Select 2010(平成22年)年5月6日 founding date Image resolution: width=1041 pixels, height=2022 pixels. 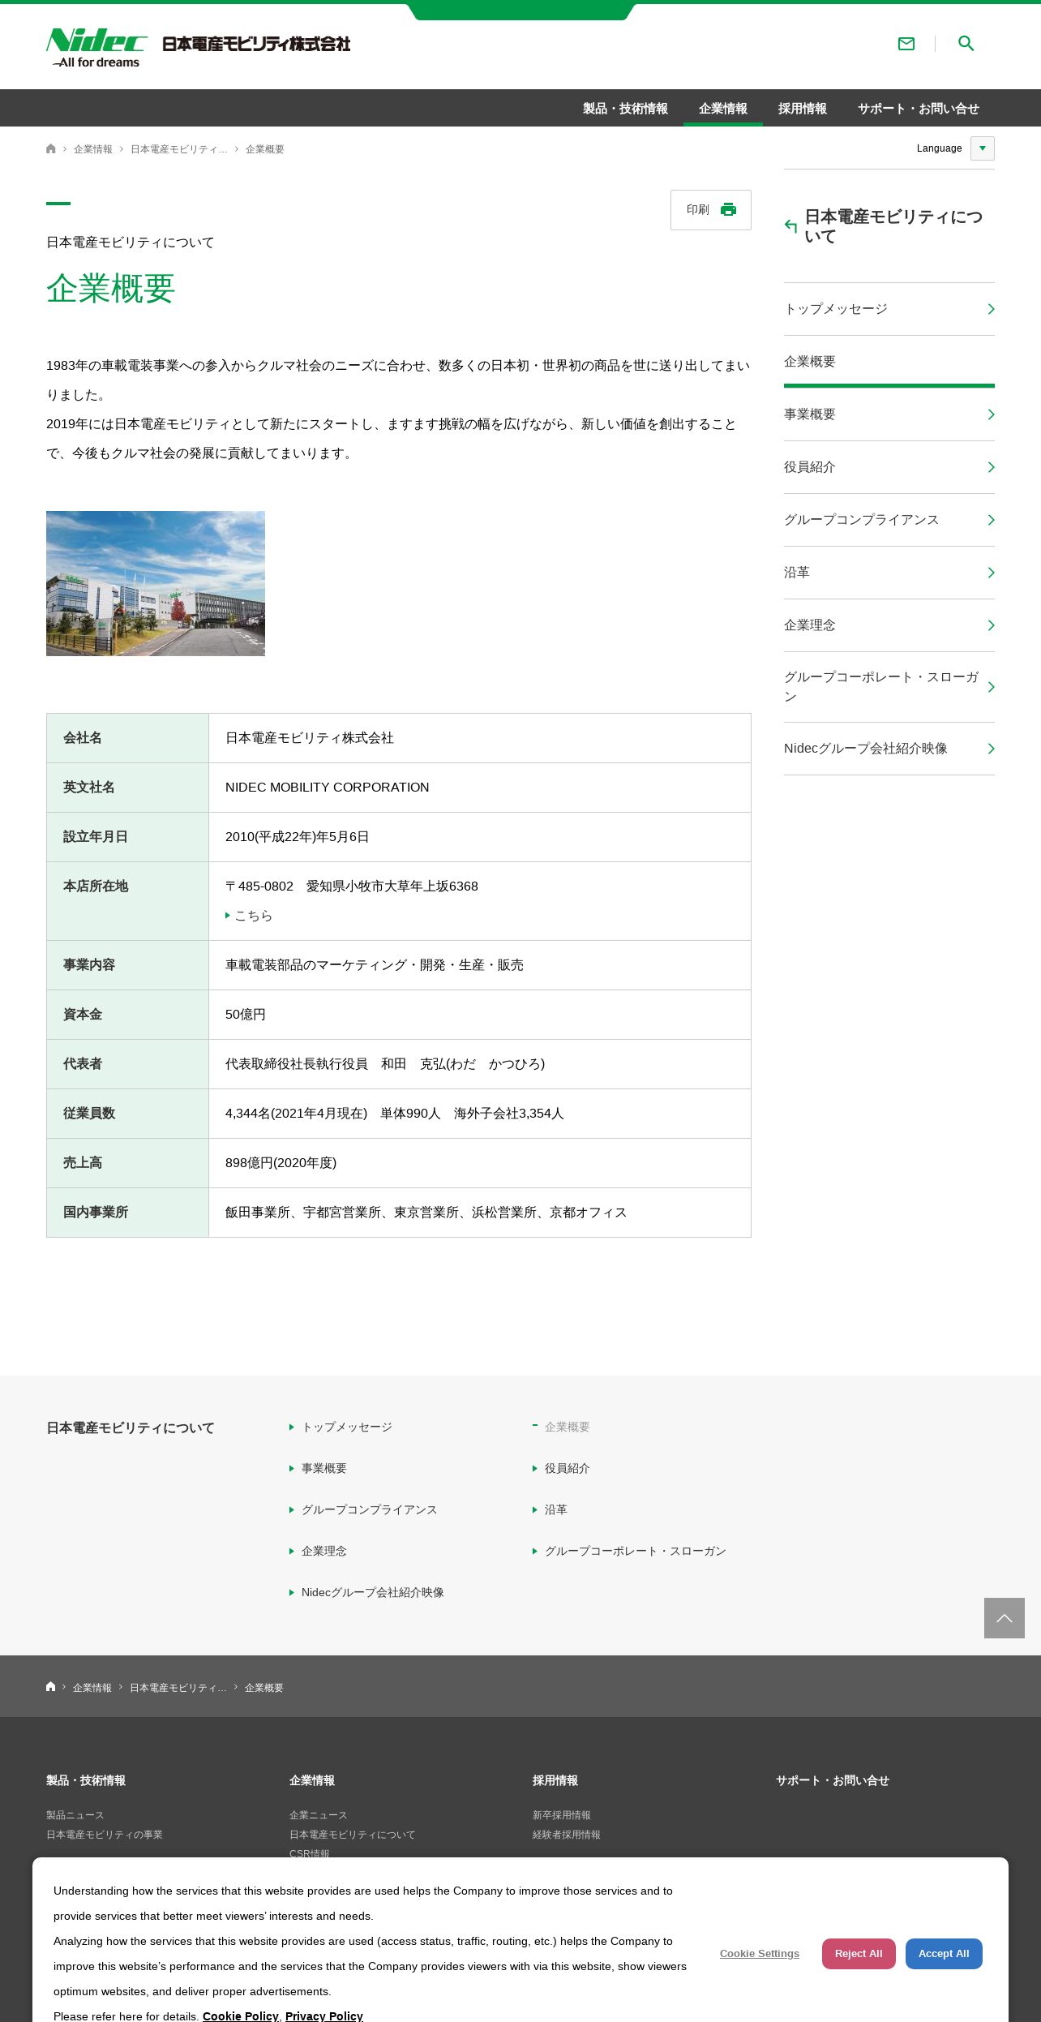click(298, 837)
